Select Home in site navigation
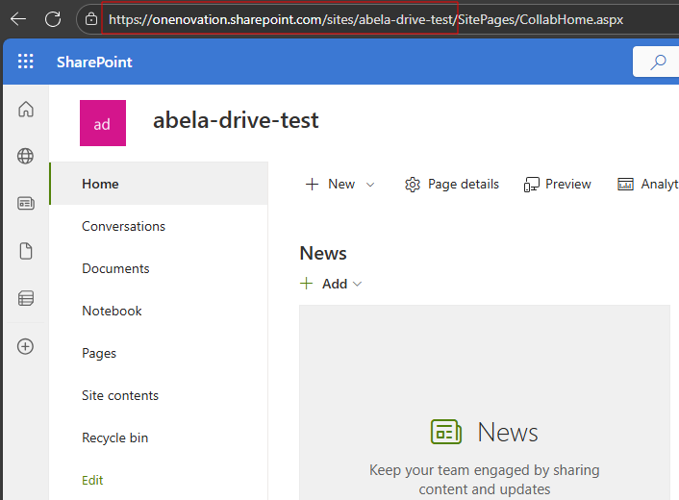Image resolution: width=679 pixels, height=500 pixels. [x=159, y=184]
